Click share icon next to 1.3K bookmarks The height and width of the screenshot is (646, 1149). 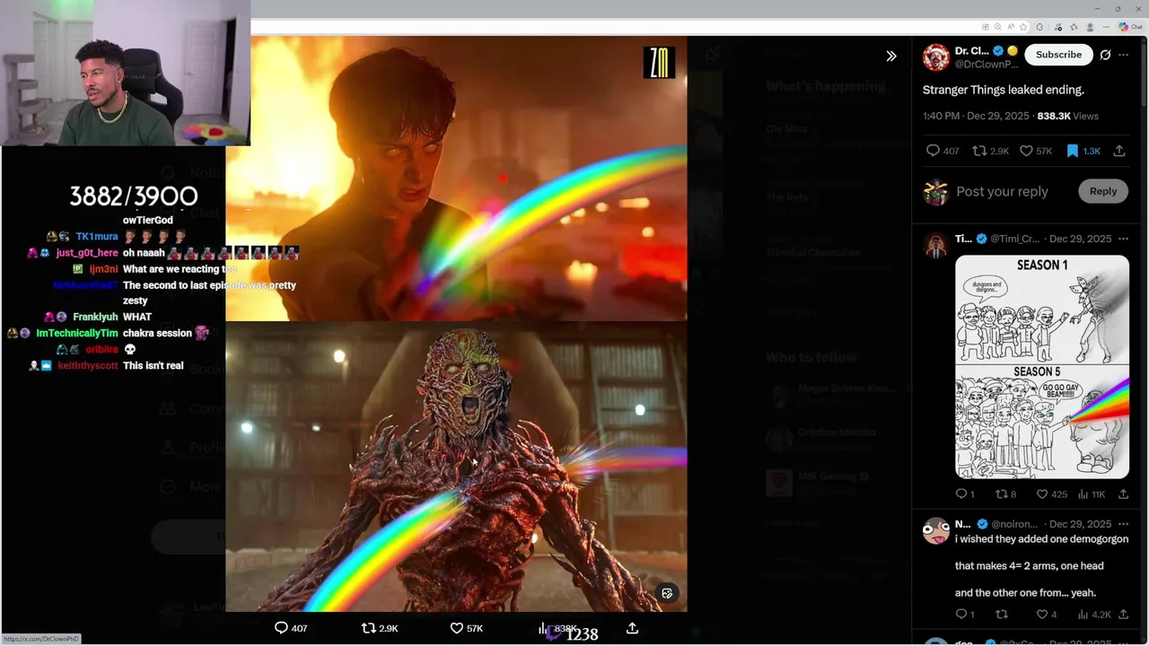(x=1119, y=151)
